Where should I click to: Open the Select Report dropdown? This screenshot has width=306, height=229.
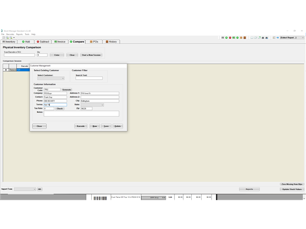coord(292,38)
